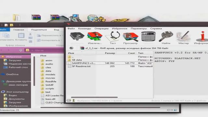Screen dimensions: 208x117
Task: Click the Up arrow in Explorer address bar
Action: [20, 50]
